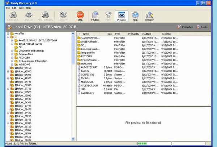Image resolution: width=217 pixels, height=147 pixels.
Task: Expand the Documents and Settings tree node
Action: tap(12, 51)
